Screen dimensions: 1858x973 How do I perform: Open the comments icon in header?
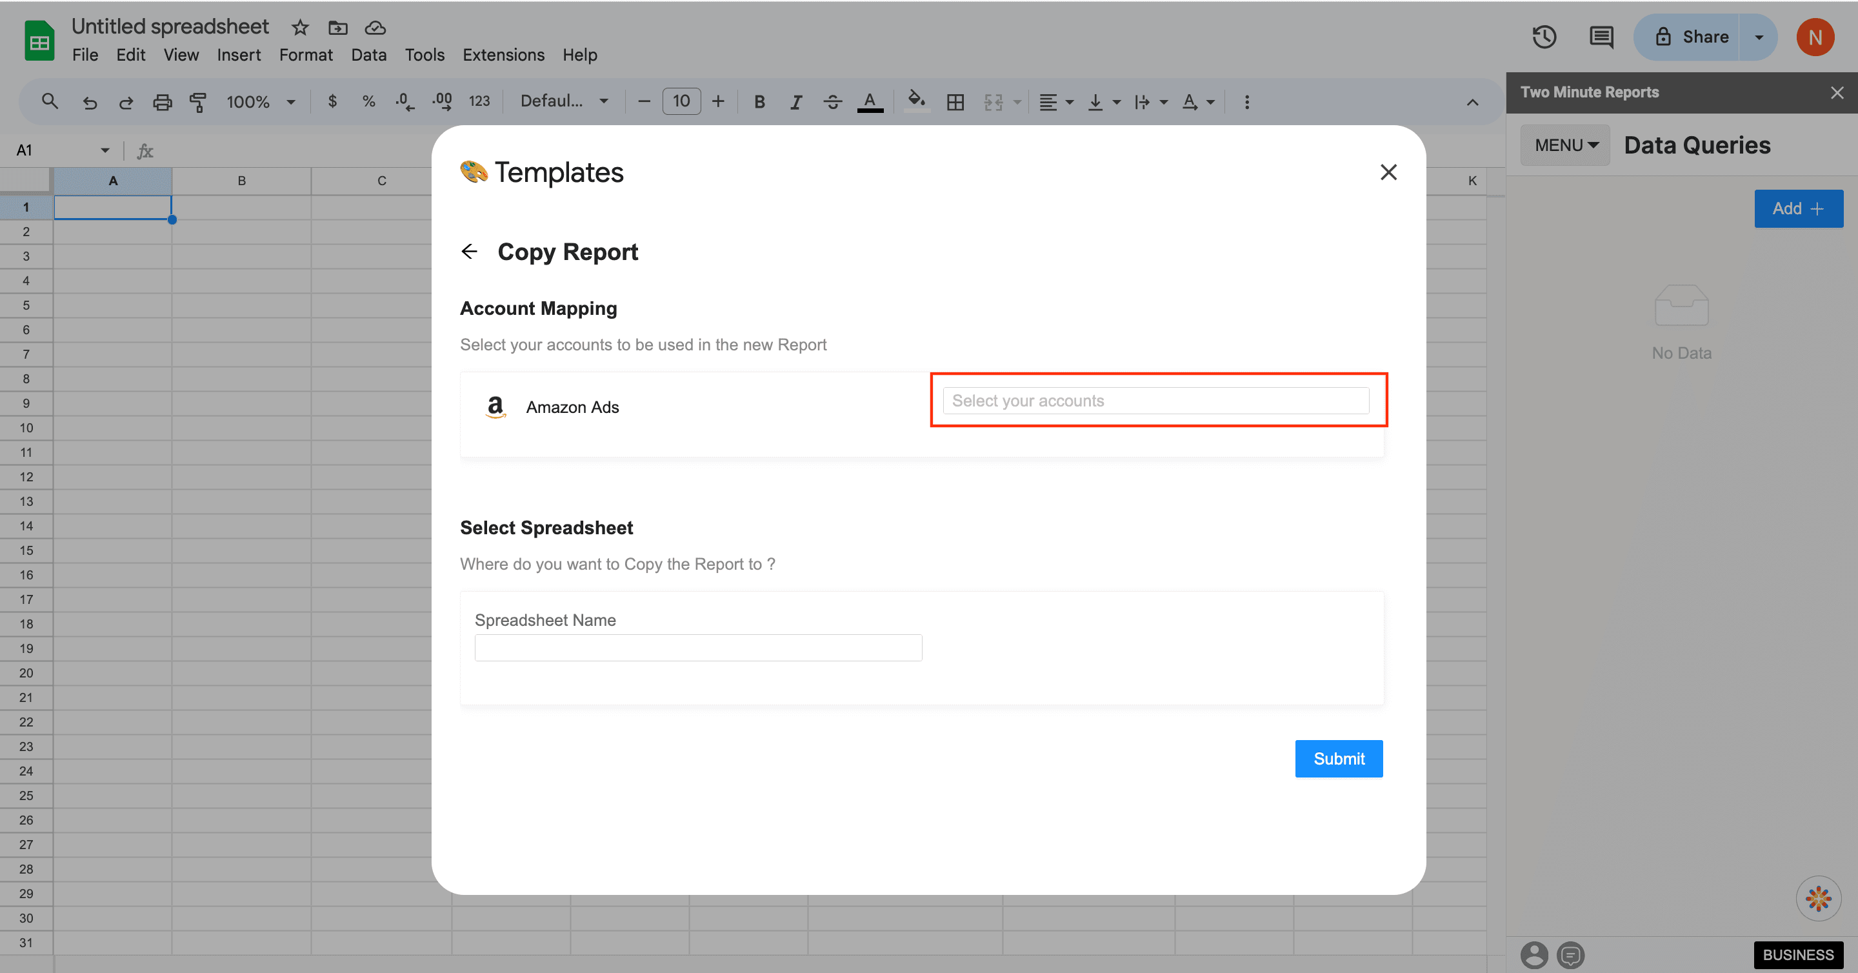(x=1601, y=37)
